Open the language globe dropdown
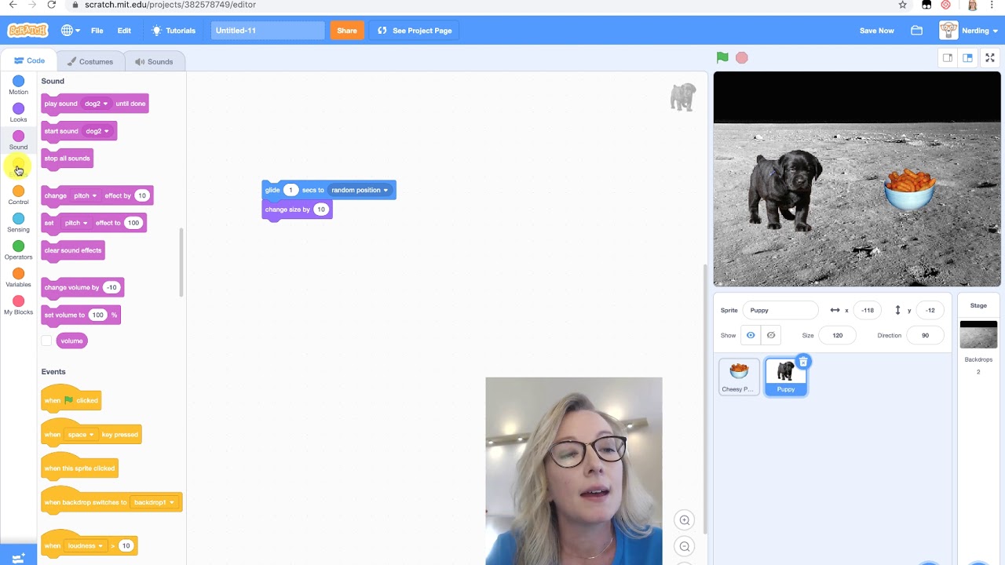 (71, 31)
